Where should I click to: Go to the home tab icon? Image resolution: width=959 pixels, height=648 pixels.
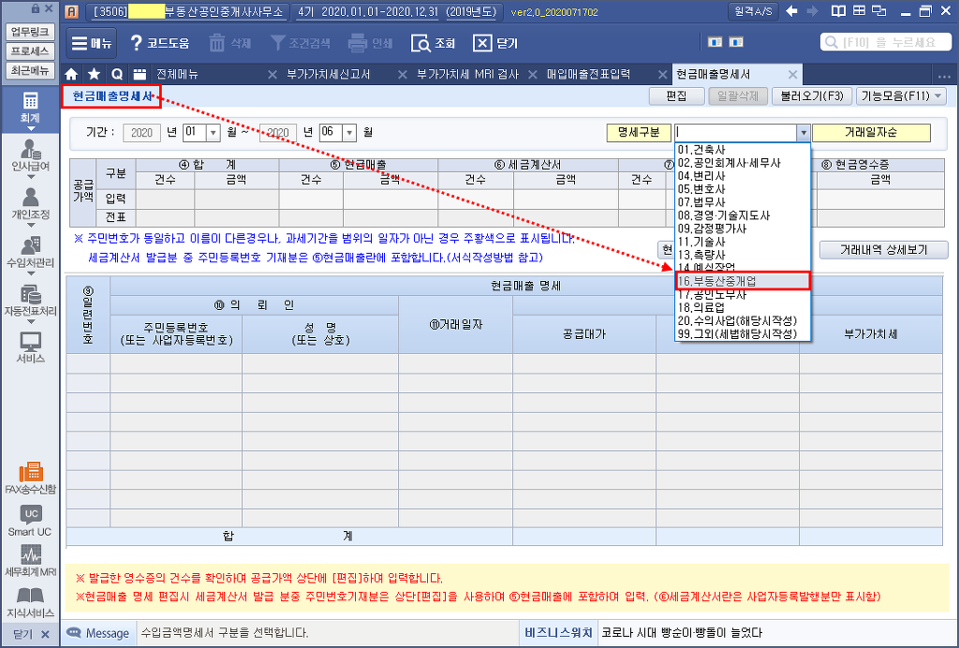(x=71, y=75)
